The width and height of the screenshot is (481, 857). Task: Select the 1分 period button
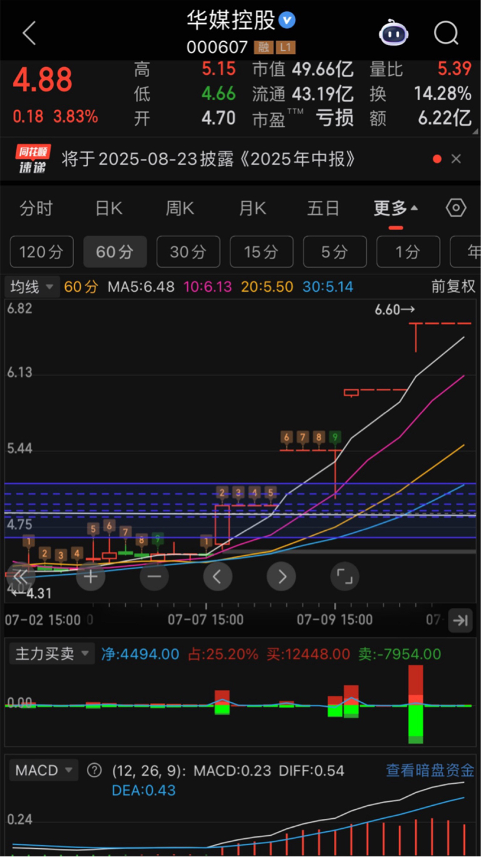pos(408,252)
